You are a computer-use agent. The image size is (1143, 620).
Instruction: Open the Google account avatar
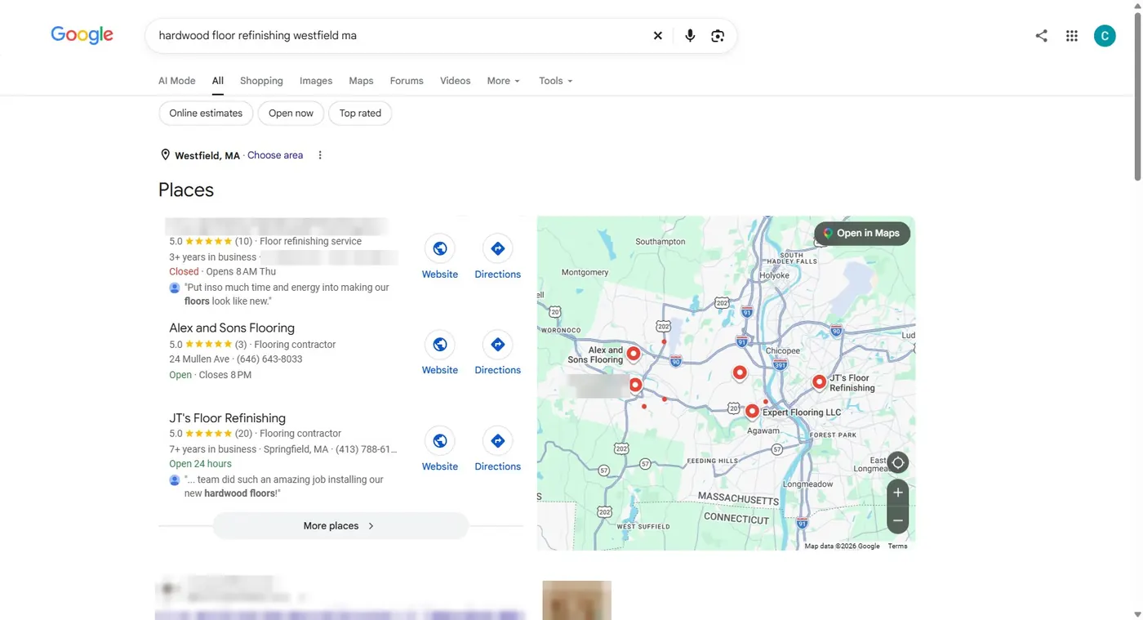pos(1105,36)
